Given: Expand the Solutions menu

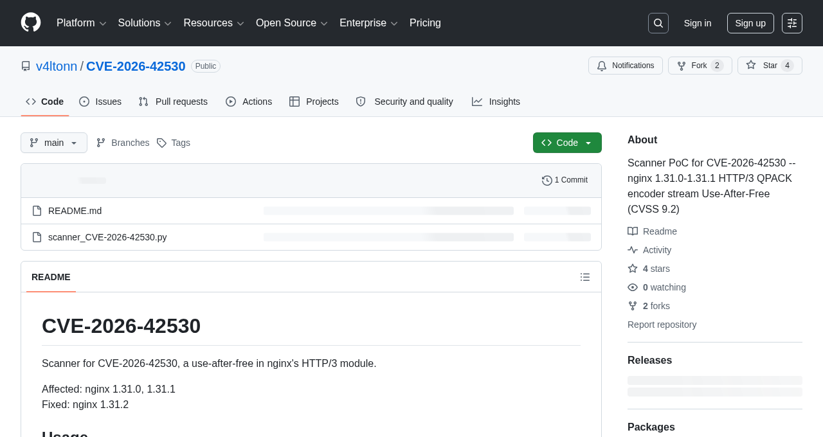Looking at the screenshot, I should click(x=145, y=23).
